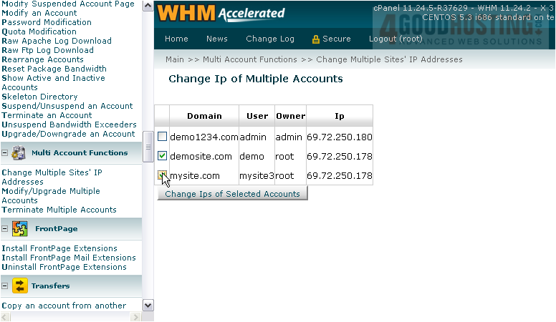The height and width of the screenshot is (322, 556).
Task: Click Main in the breadcrumb trail
Action: [175, 59]
